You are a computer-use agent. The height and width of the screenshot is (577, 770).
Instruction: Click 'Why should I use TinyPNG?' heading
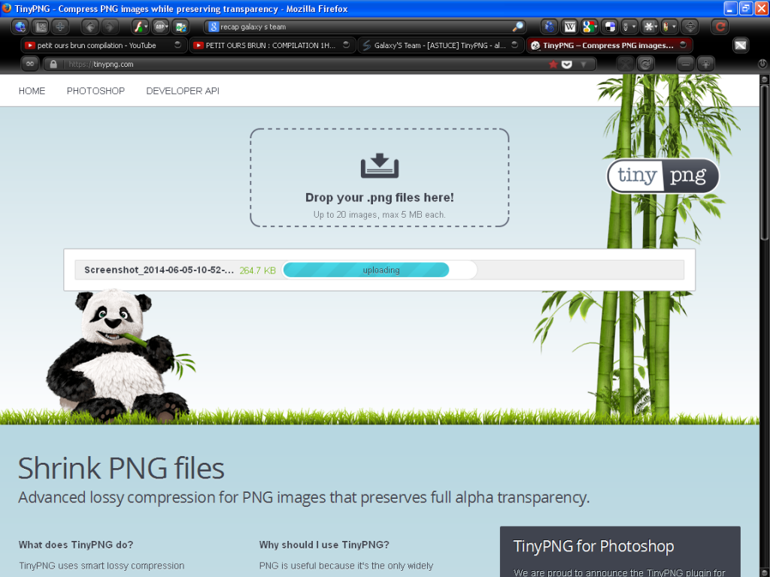pyautogui.click(x=324, y=545)
